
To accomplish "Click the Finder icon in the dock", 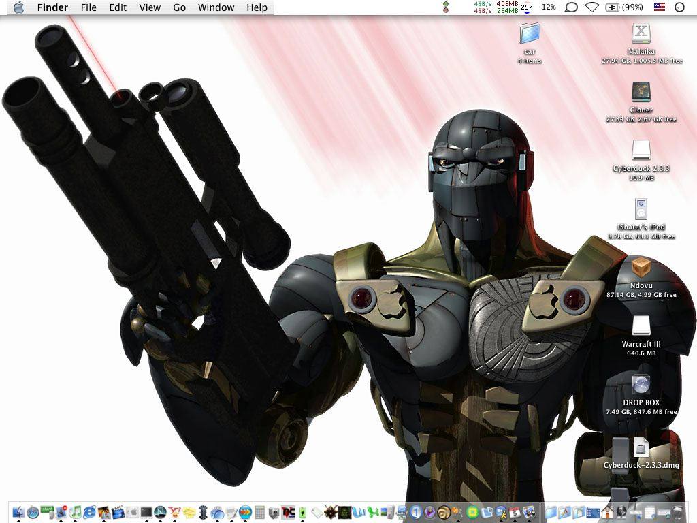I will coord(18,512).
